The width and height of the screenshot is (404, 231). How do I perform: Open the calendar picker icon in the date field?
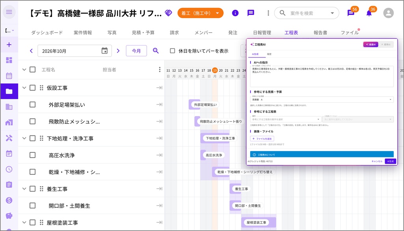(x=104, y=51)
